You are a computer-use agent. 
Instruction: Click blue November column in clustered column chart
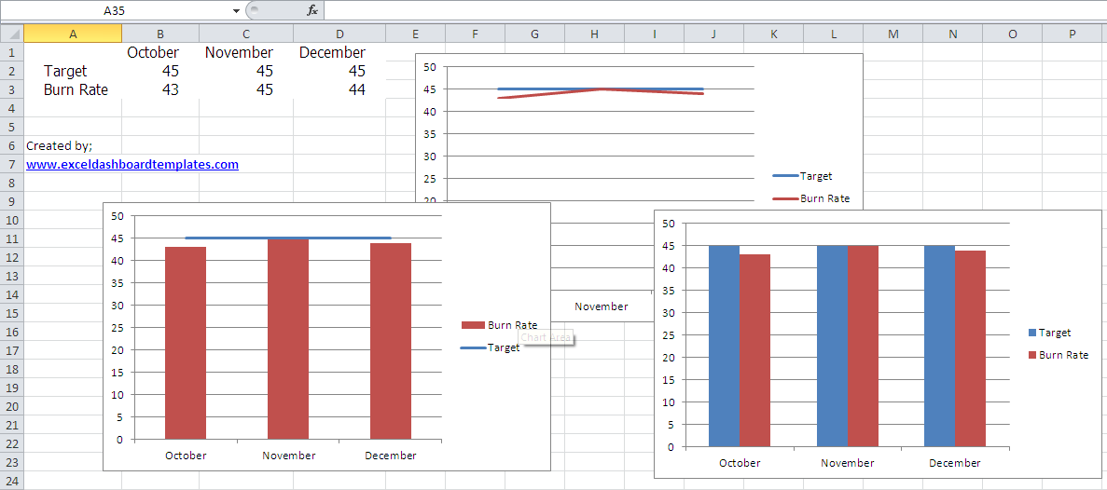(x=832, y=345)
